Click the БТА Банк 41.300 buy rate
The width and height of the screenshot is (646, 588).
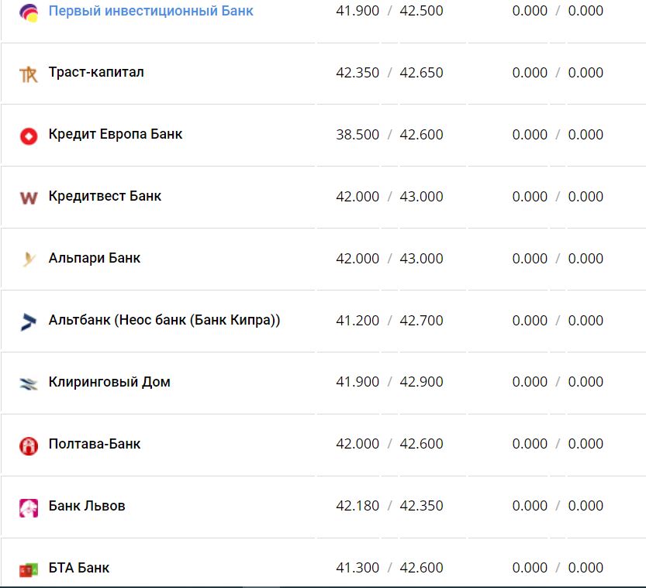(x=358, y=568)
